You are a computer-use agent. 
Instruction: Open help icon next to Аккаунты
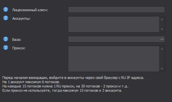click(x=6, y=18)
